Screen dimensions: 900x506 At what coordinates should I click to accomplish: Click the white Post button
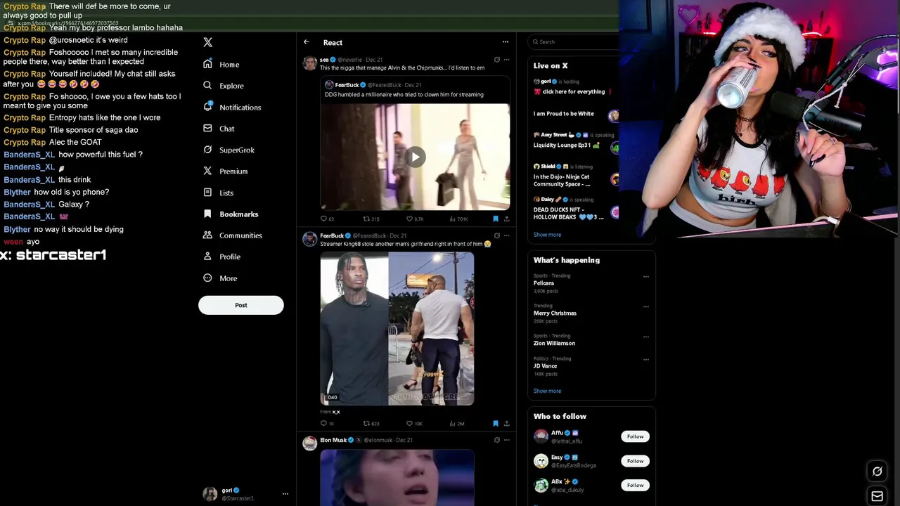click(x=241, y=305)
